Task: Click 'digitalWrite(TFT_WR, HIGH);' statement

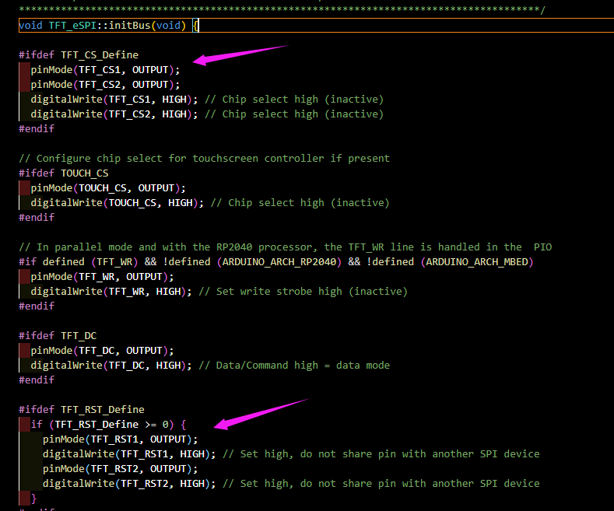Action: pyautogui.click(x=111, y=292)
